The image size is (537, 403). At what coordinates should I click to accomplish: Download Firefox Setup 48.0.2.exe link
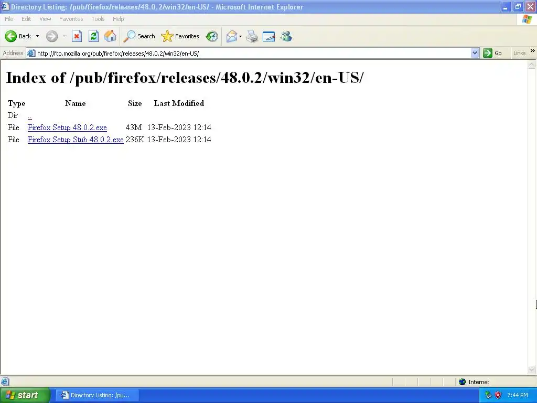coord(67,128)
